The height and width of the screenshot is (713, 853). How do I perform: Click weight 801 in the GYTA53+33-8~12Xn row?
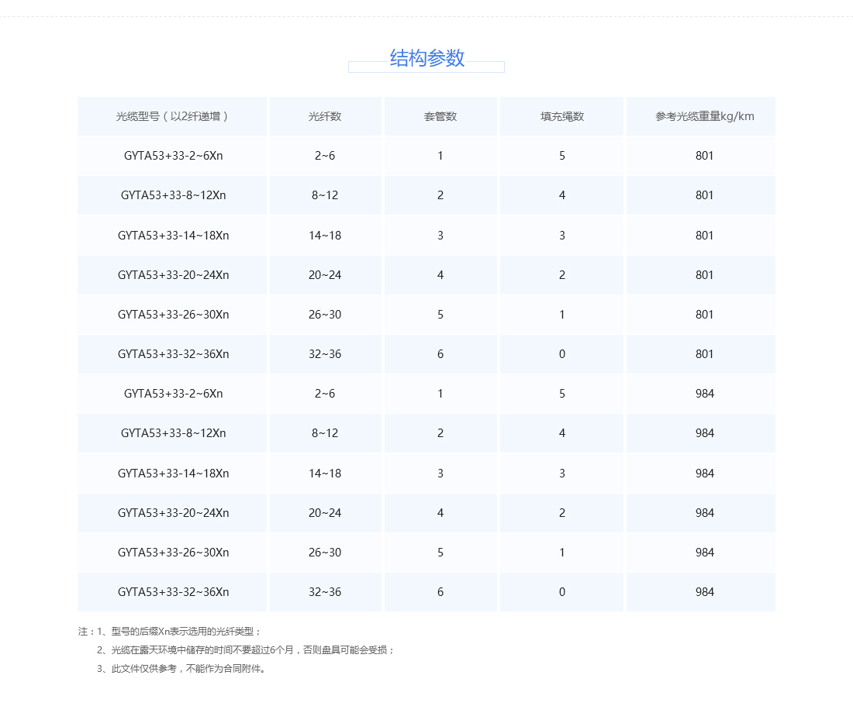(704, 195)
